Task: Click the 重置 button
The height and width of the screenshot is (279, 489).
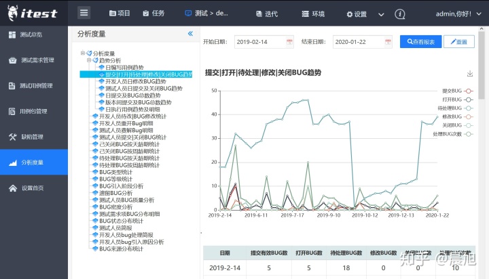Action: click(459, 42)
